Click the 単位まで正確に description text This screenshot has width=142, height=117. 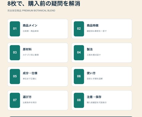[x=30, y=79]
